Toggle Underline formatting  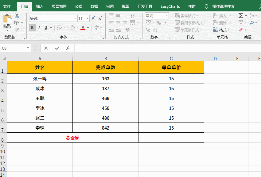click(46, 28)
